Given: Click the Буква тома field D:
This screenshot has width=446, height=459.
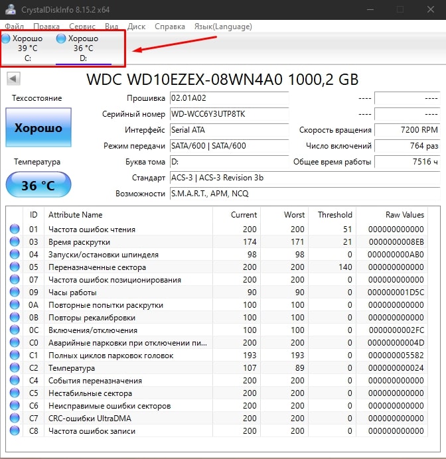Looking at the screenshot, I should click(x=229, y=162).
